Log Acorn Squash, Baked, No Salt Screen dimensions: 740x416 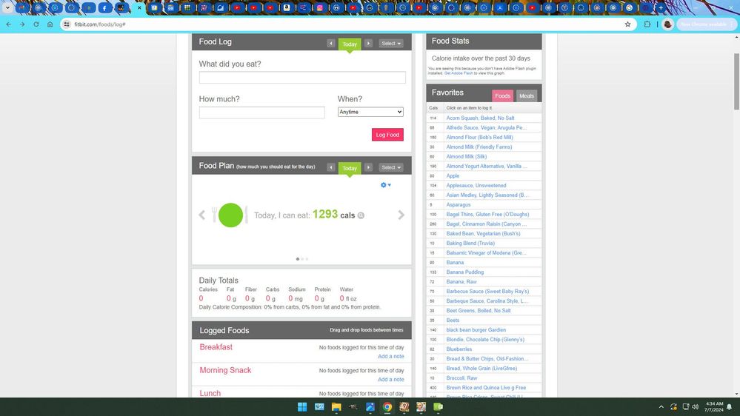coord(481,118)
